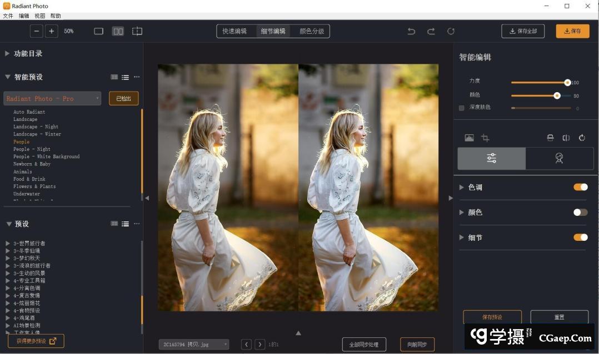The width and height of the screenshot is (599, 354).
Task: Click the undo arrow icon
Action: (411, 31)
